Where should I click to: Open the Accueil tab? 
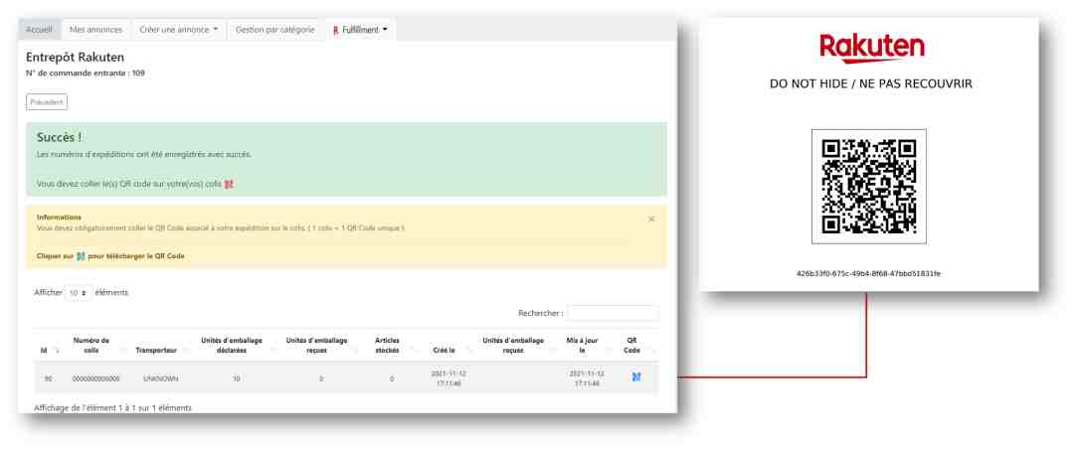[39, 30]
